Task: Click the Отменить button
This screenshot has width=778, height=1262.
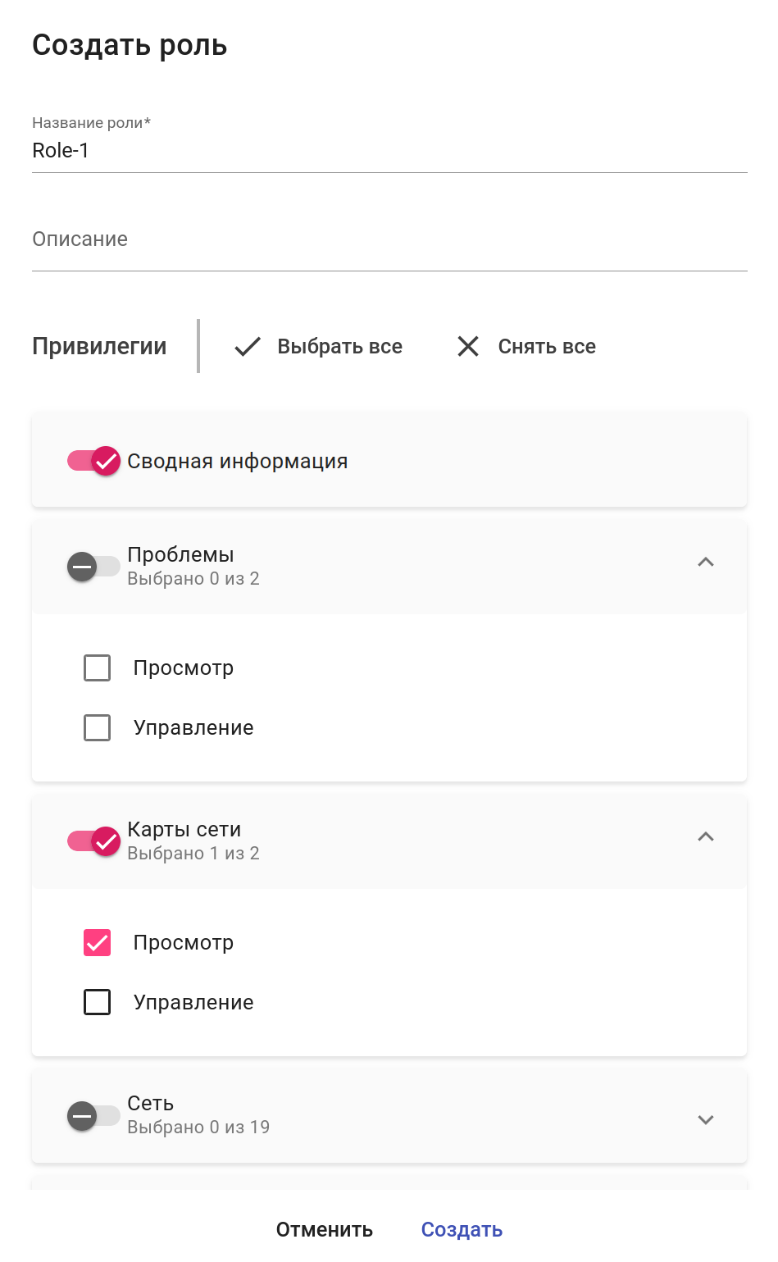Action: pyautogui.click(x=325, y=1230)
